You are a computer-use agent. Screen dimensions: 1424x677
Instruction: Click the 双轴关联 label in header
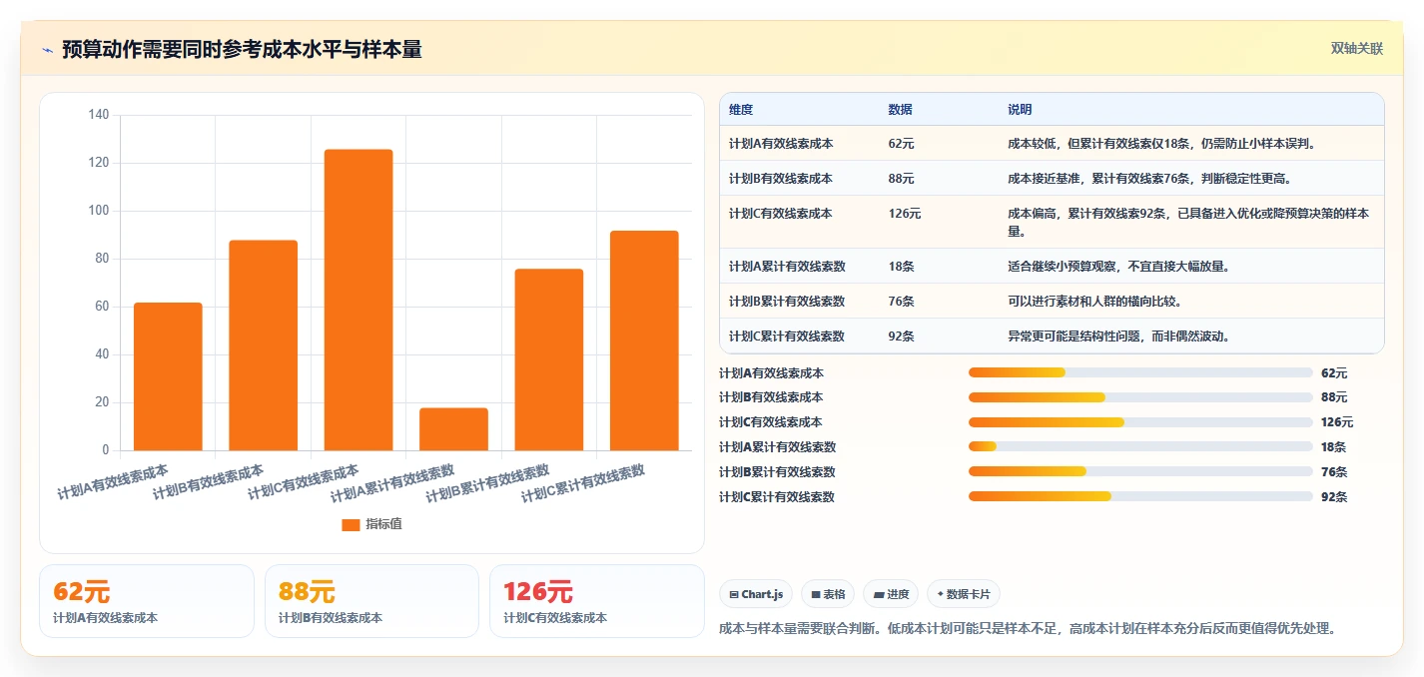point(1357,49)
